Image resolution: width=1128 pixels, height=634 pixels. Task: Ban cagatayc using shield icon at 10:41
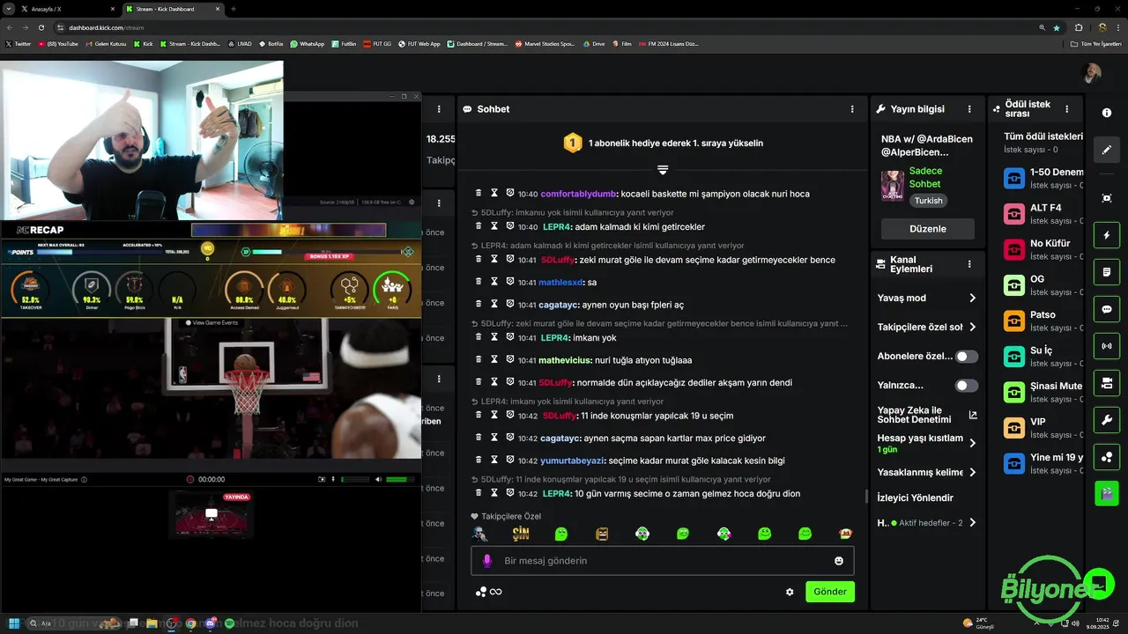tap(510, 304)
